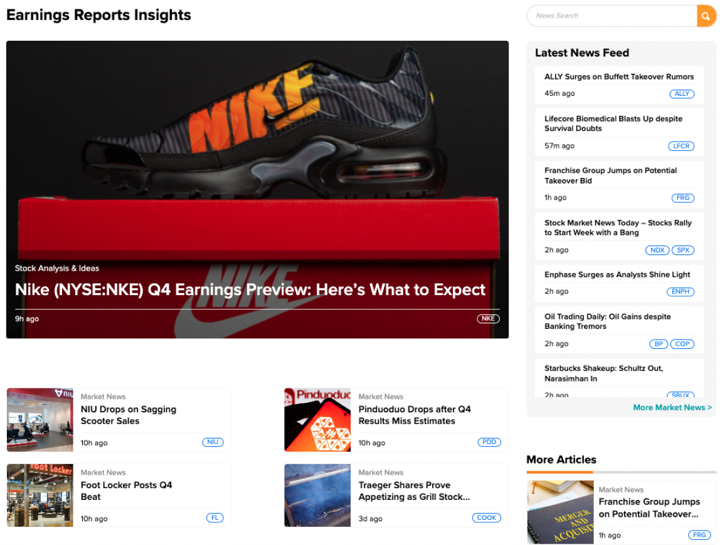
Task: Click the Pinduoduo thumbnail image
Action: pos(317,420)
